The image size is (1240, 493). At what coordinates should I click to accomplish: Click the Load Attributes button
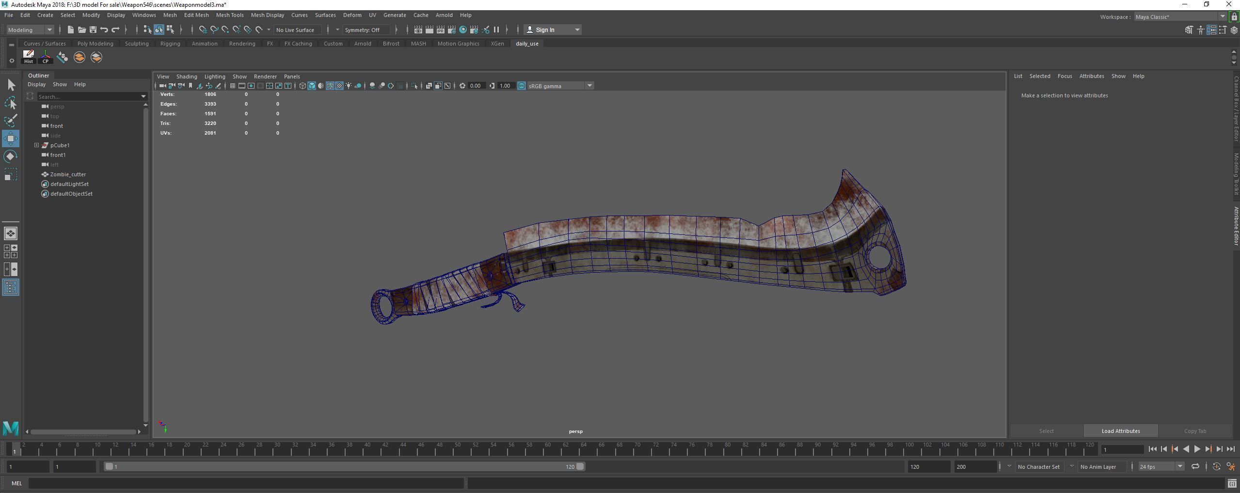(x=1121, y=431)
